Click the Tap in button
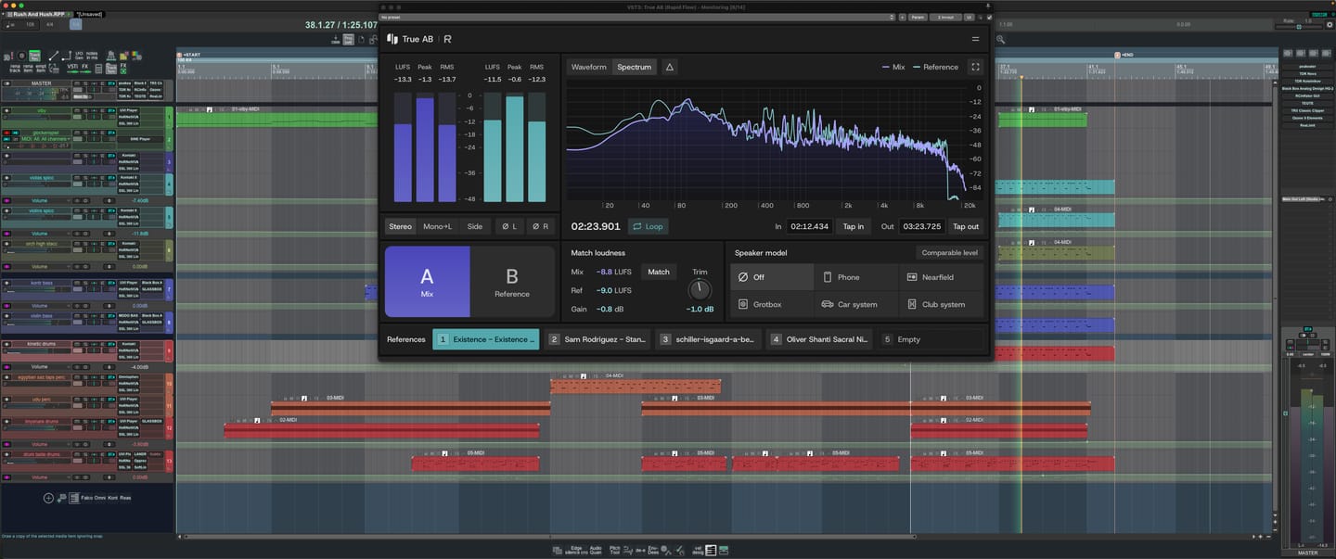 coord(854,226)
